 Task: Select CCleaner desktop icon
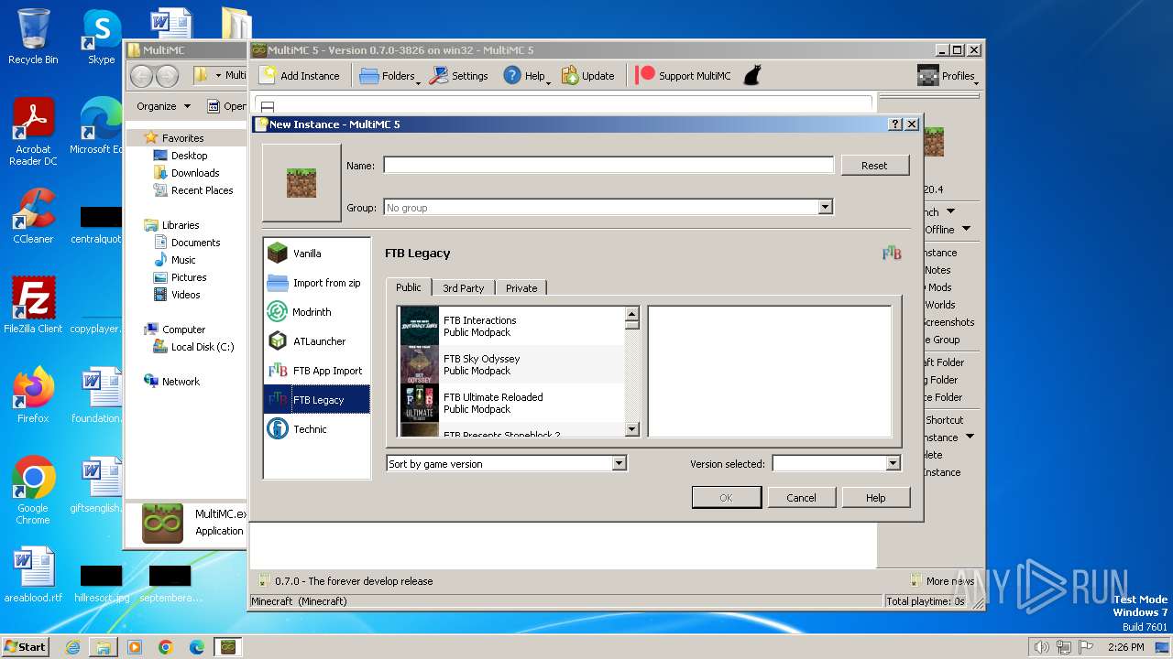coord(33,216)
